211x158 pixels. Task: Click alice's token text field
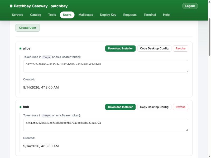tap(106, 66)
